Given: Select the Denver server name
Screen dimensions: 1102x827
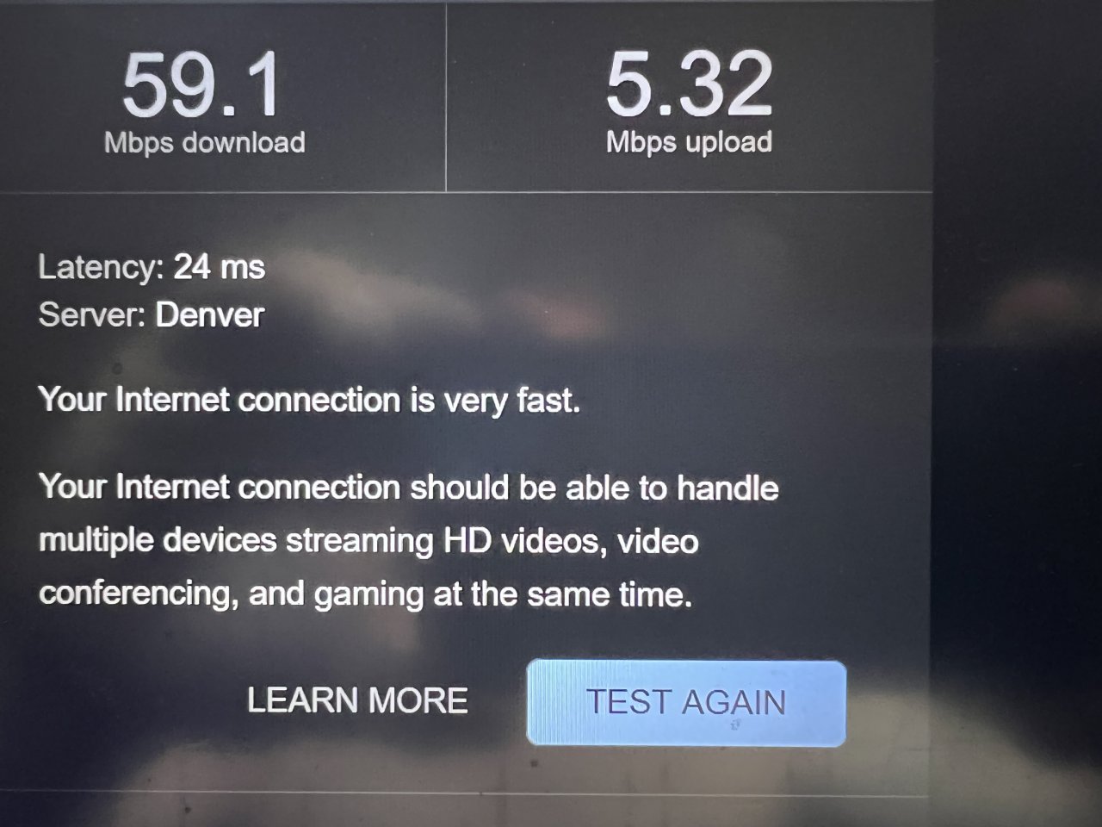Looking at the screenshot, I should pos(209,314).
